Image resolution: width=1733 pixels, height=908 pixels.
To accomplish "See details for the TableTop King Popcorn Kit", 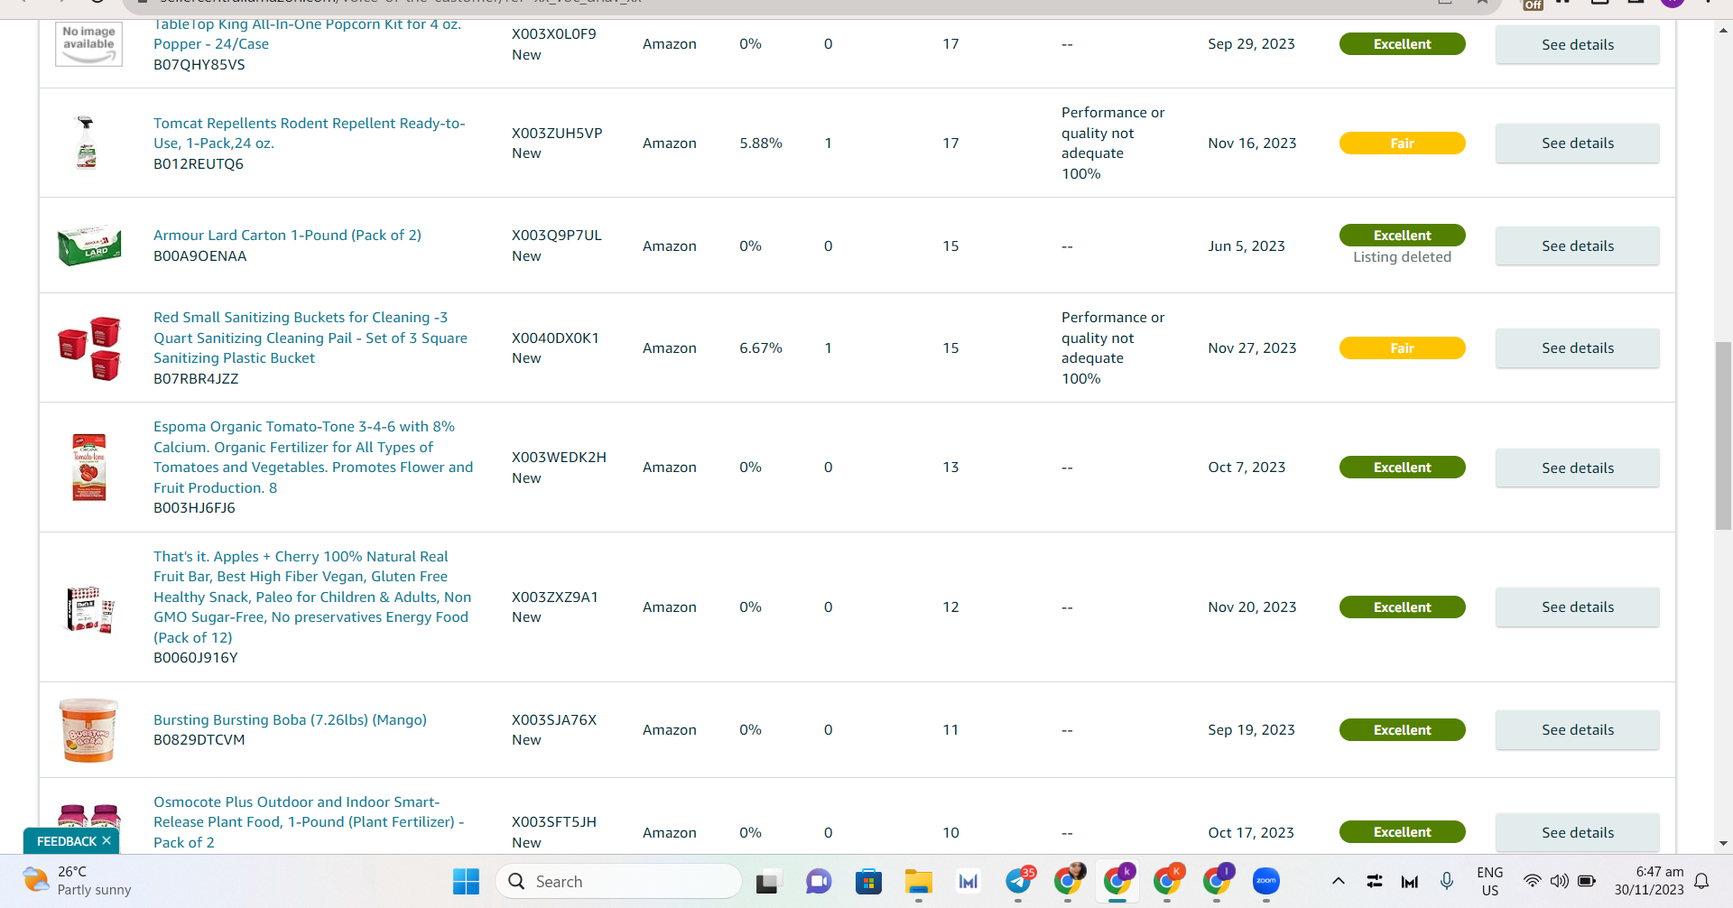I will tap(1577, 44).
